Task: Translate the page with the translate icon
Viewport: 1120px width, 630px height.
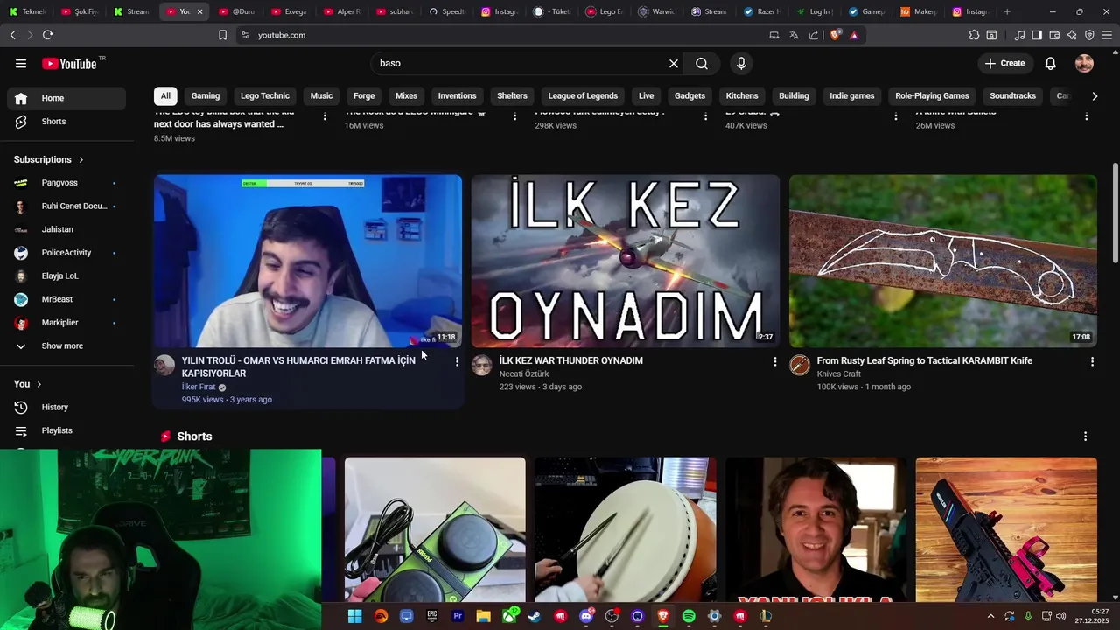Action: [x=794, y=35]
